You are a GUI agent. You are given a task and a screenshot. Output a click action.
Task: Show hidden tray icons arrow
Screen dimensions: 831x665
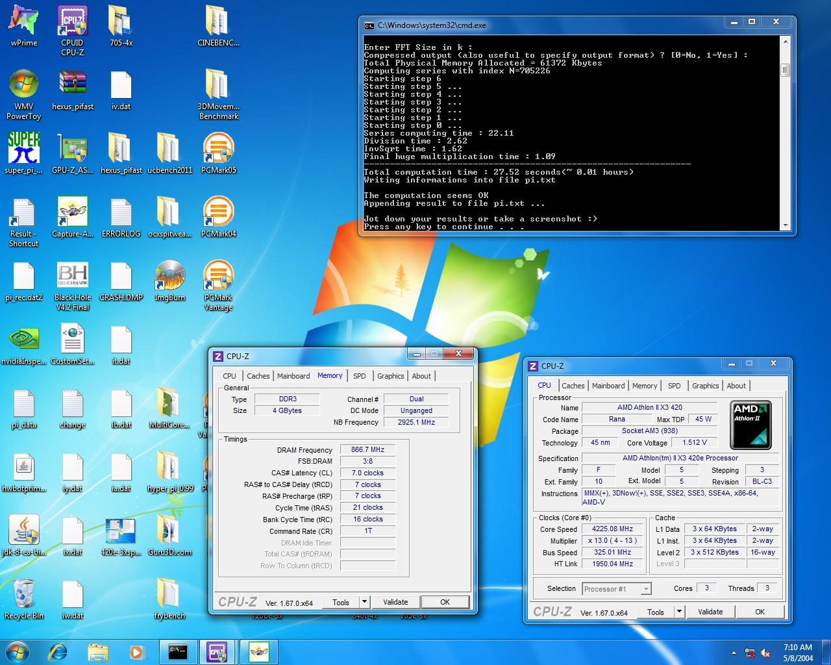tap(734, 653)
